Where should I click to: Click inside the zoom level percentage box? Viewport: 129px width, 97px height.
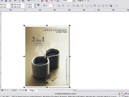[67, 1]
